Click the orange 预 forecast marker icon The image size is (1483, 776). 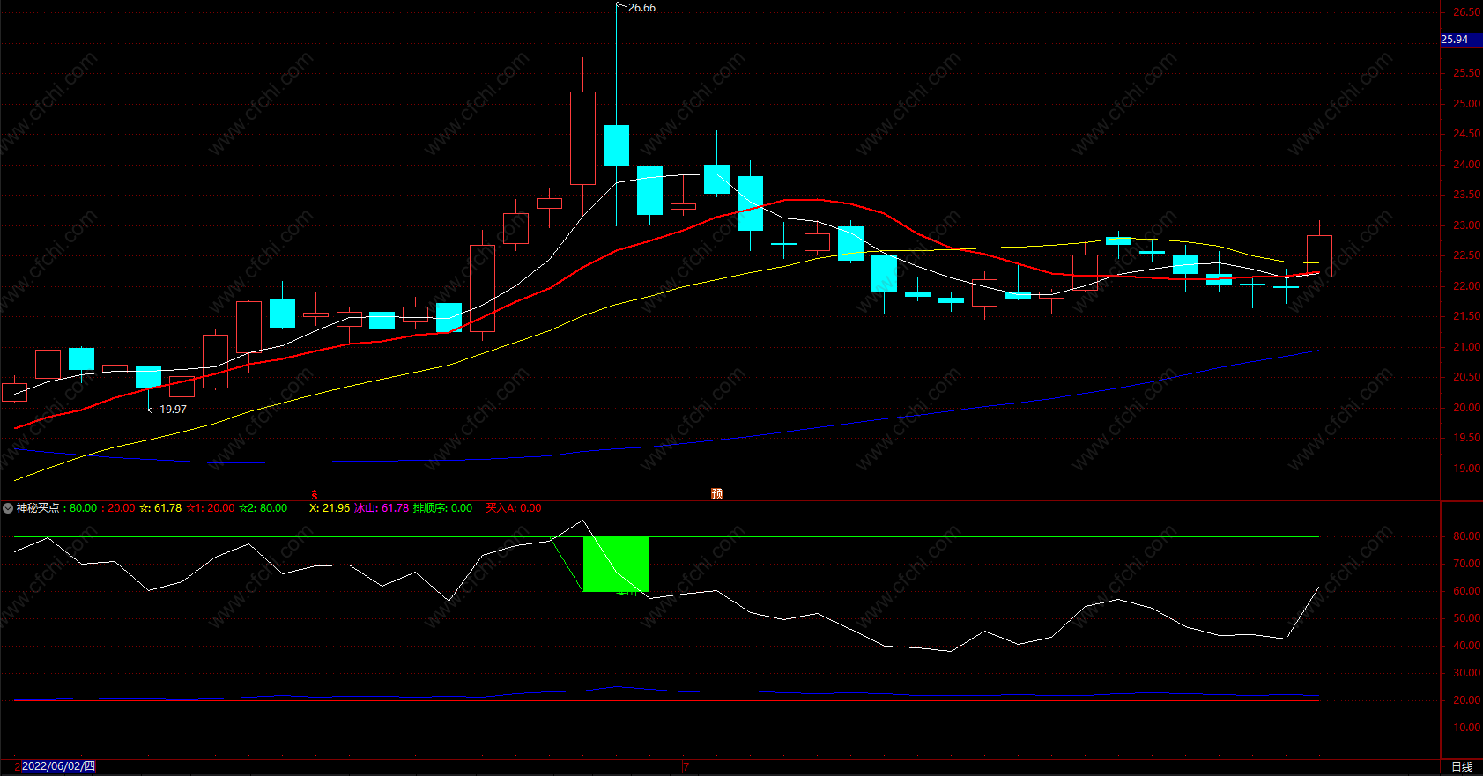[716, 494]
